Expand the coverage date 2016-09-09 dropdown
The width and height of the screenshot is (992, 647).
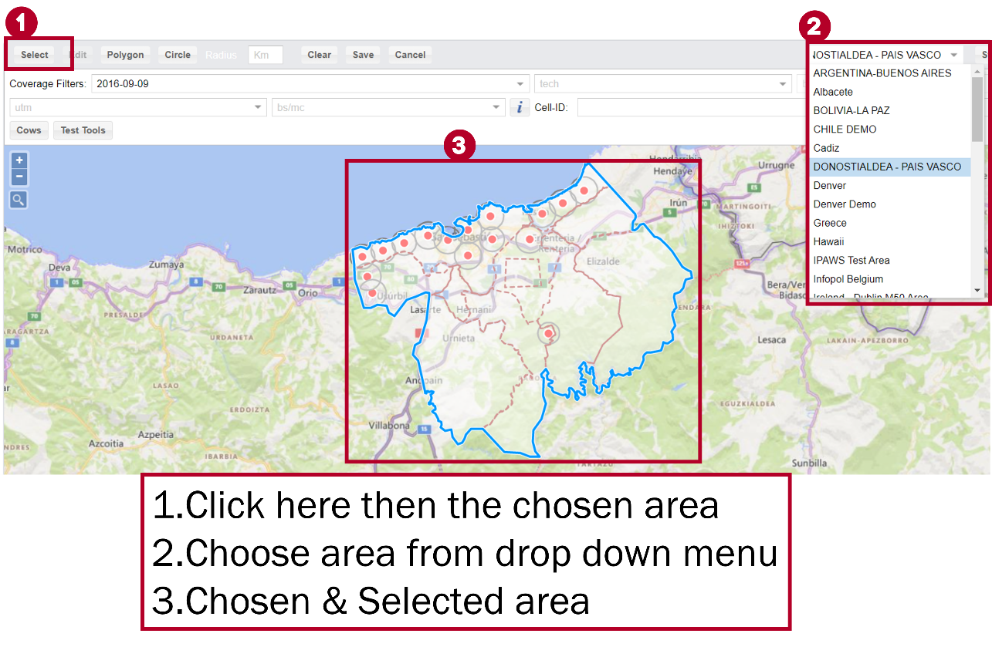coord(520,83)
